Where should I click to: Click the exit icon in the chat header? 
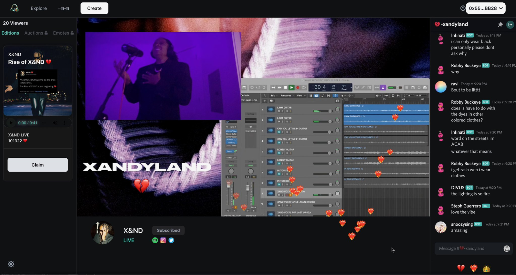pyautogui.click(x=510, y=25)
